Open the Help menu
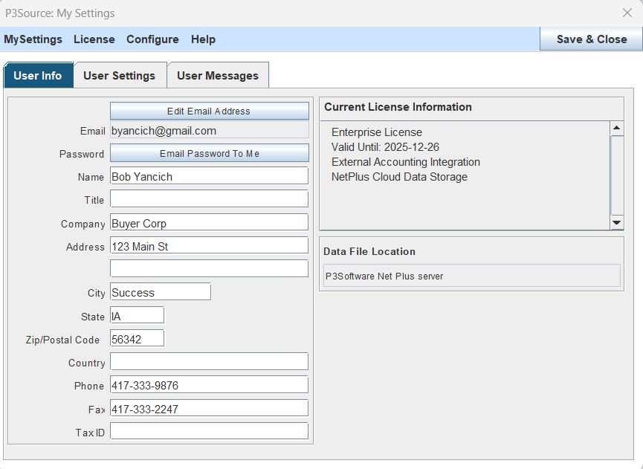This screenshot has height=469, width=643. click(x=202, y=39)
